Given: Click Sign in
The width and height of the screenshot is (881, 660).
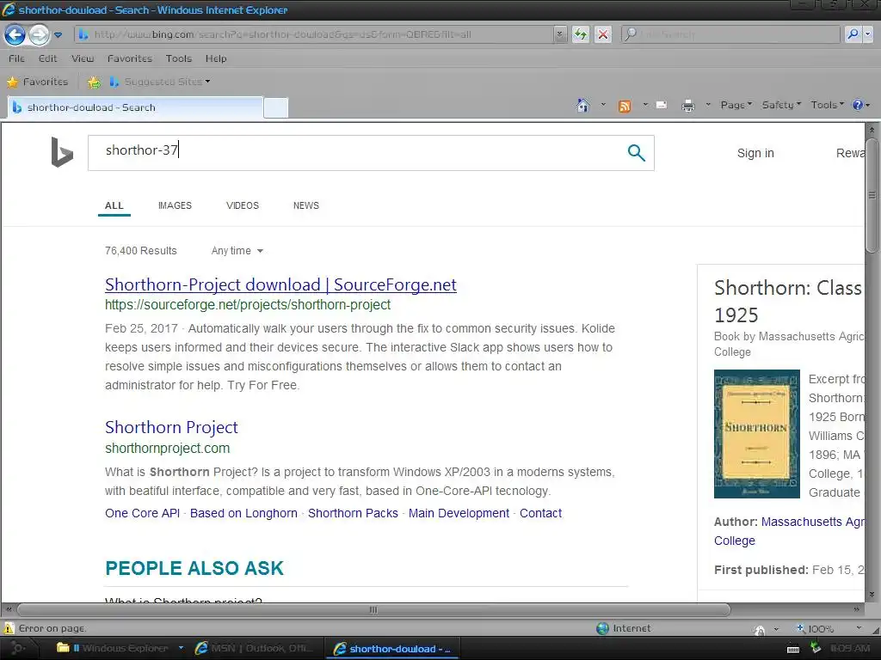Looking at the screenshot, I should (x=755, y=153).
